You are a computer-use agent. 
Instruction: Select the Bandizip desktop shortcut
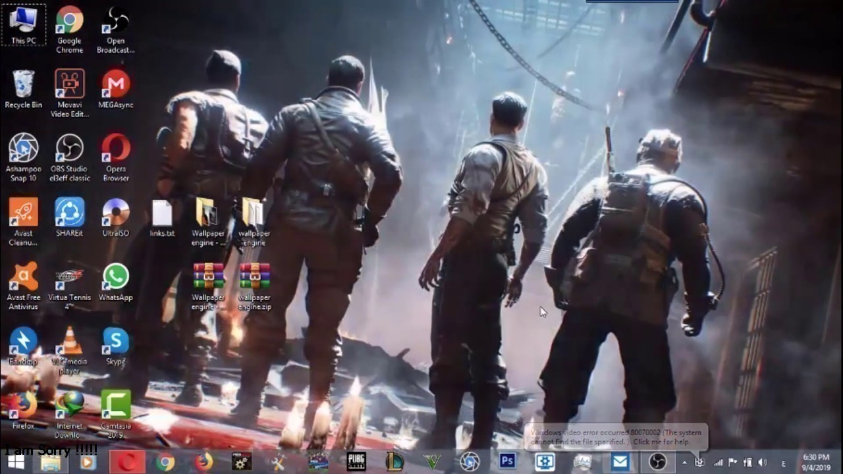coord(24,346)
